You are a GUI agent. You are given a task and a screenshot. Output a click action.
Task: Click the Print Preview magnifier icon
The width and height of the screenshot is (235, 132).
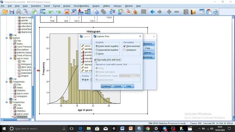tap(26, 12)
